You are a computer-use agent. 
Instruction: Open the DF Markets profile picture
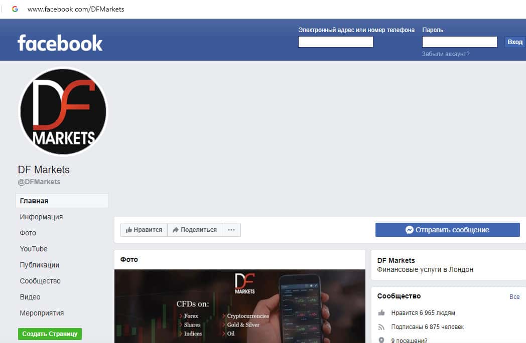coord(63,112)
